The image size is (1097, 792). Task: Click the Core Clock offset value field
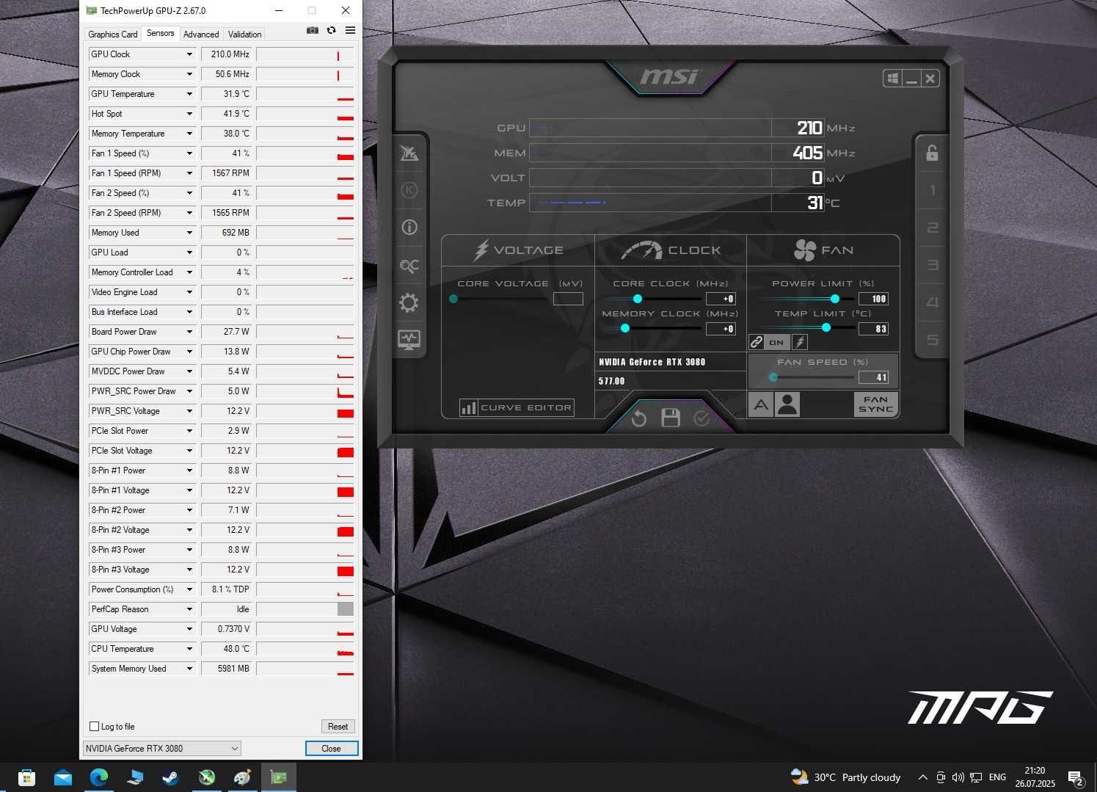[x=721, y=299]
